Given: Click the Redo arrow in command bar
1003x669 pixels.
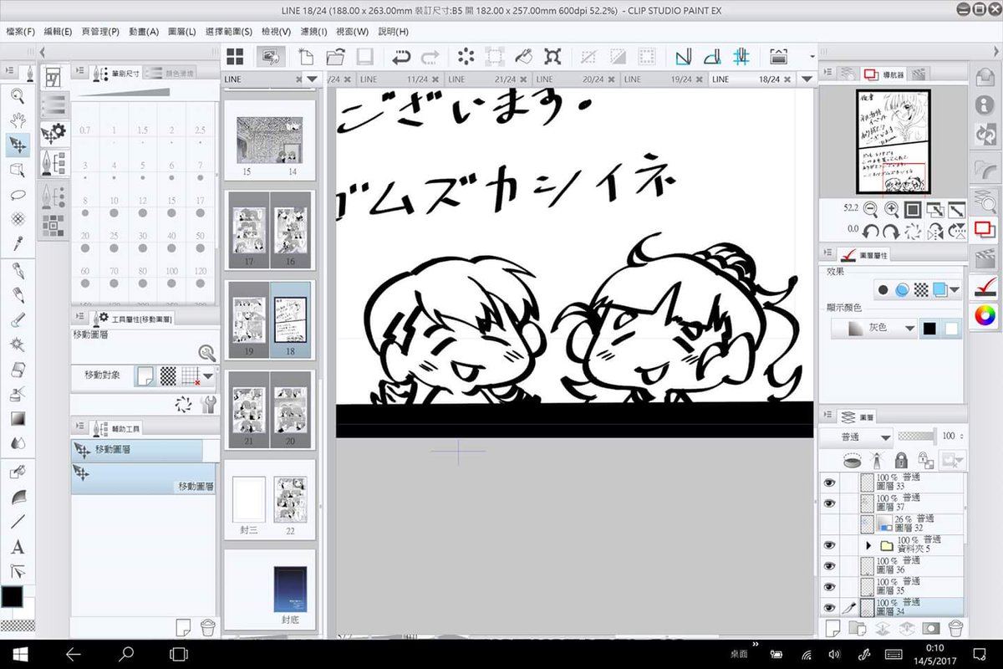Looking at the screenshot, I should 430,57.
